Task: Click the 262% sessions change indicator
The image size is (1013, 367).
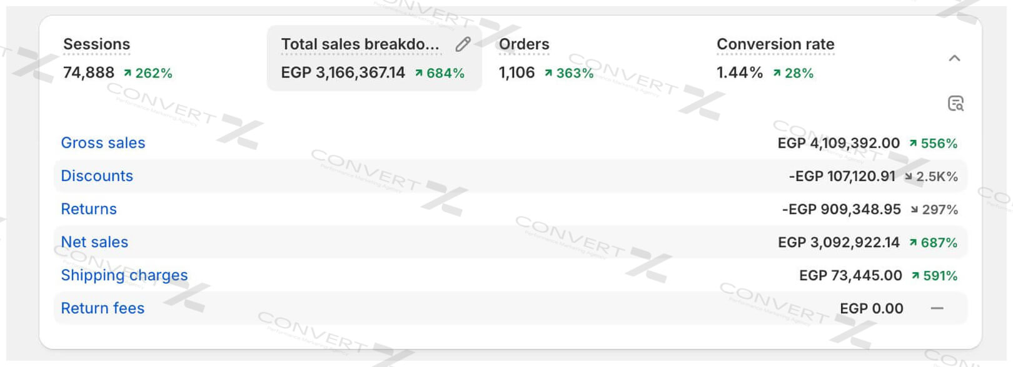Action: 148,73
